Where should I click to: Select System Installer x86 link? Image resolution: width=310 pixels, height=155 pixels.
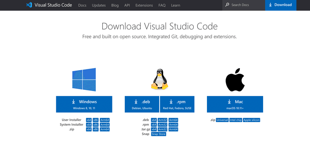point(96,125)
